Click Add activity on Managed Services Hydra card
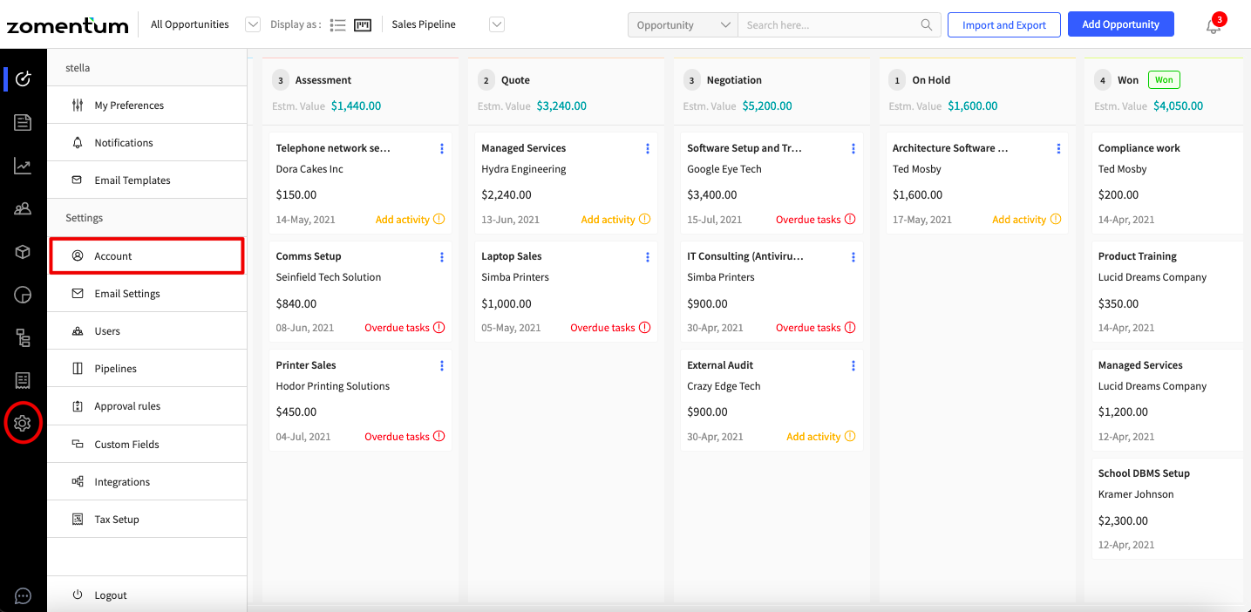The width and height of the screenshot is (1251, 612). pyautogui.click(x=615, y=220)
